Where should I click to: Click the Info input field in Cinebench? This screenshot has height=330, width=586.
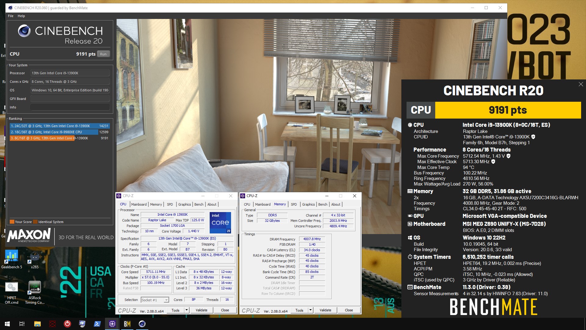(x=70, y=107)
